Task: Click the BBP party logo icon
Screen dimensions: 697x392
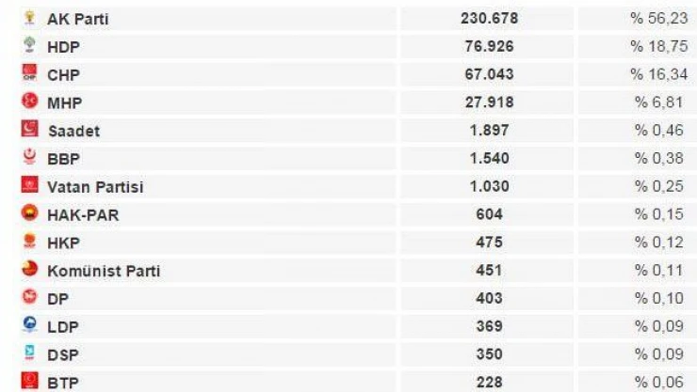Action: [30, 157]
